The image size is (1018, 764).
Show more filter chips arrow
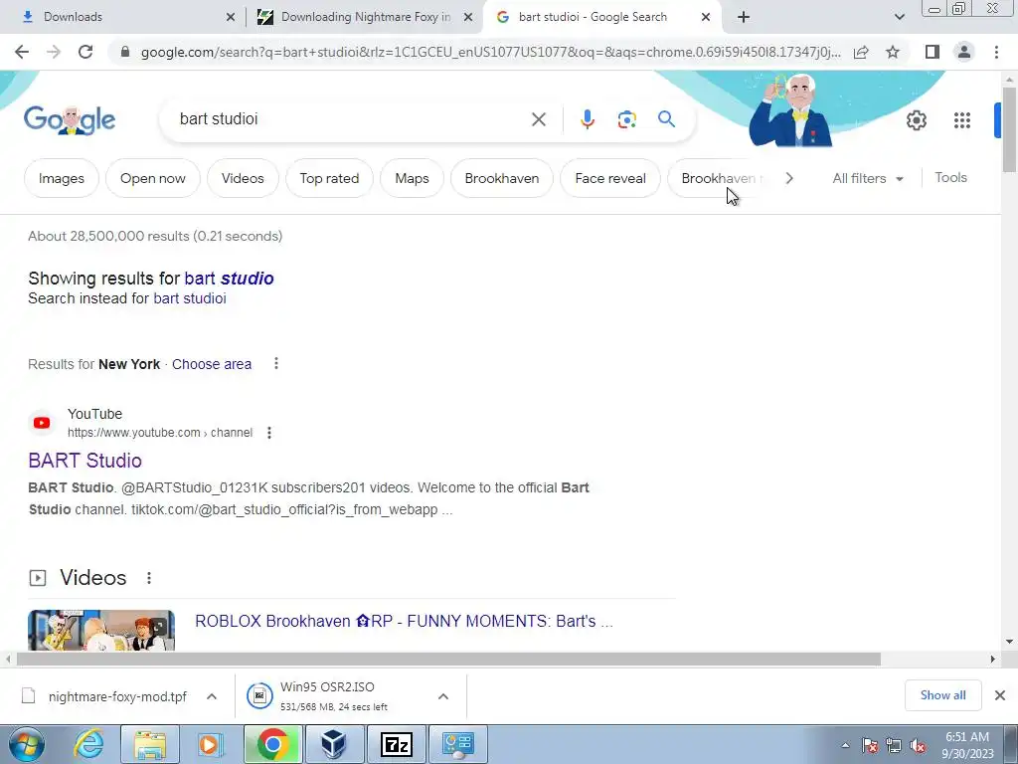[x=788, y=178]
